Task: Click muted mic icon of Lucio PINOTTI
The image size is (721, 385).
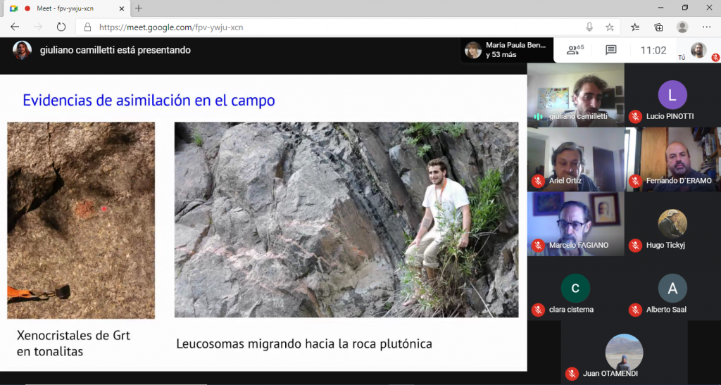Action: (x=635, y=117)
